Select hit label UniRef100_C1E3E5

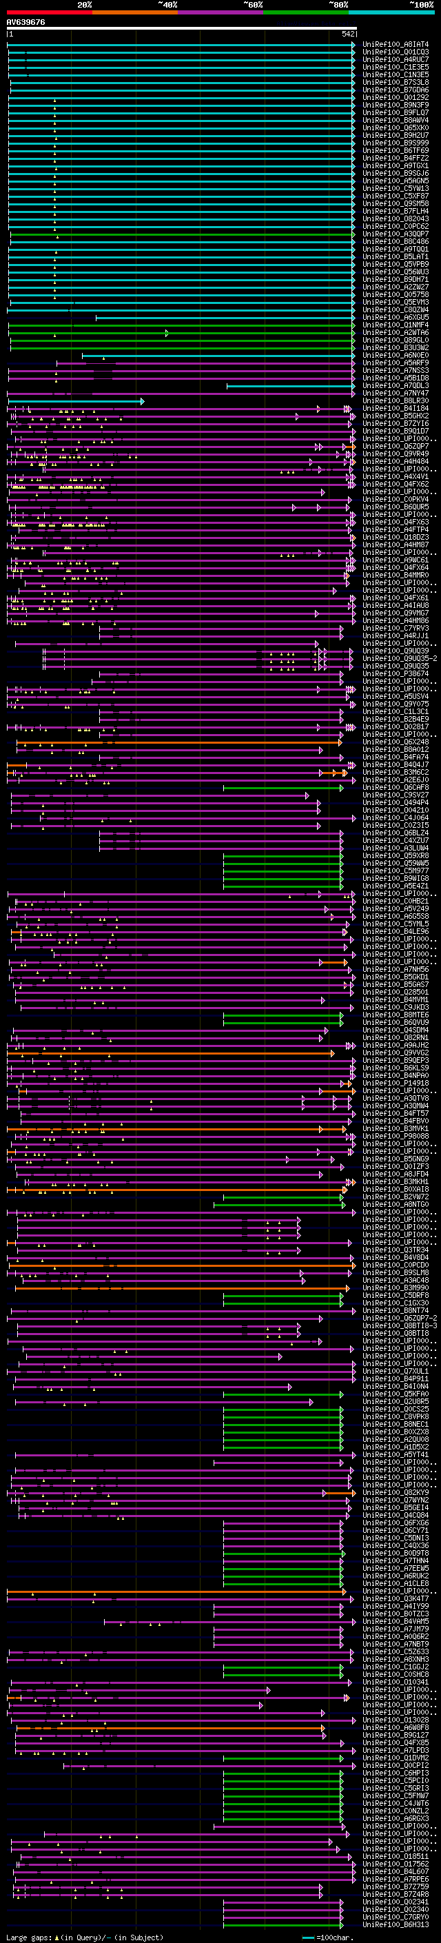395,67
